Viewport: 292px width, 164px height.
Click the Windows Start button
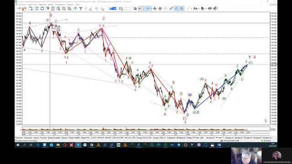click(x=18, y=145)
